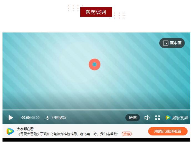Select the 医药谈判 heading banner
The image size is (192, 151).
click(x=96, y=12)
